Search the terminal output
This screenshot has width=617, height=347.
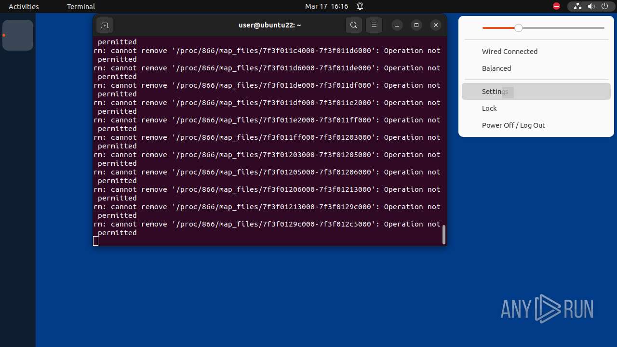pos(354,25)
